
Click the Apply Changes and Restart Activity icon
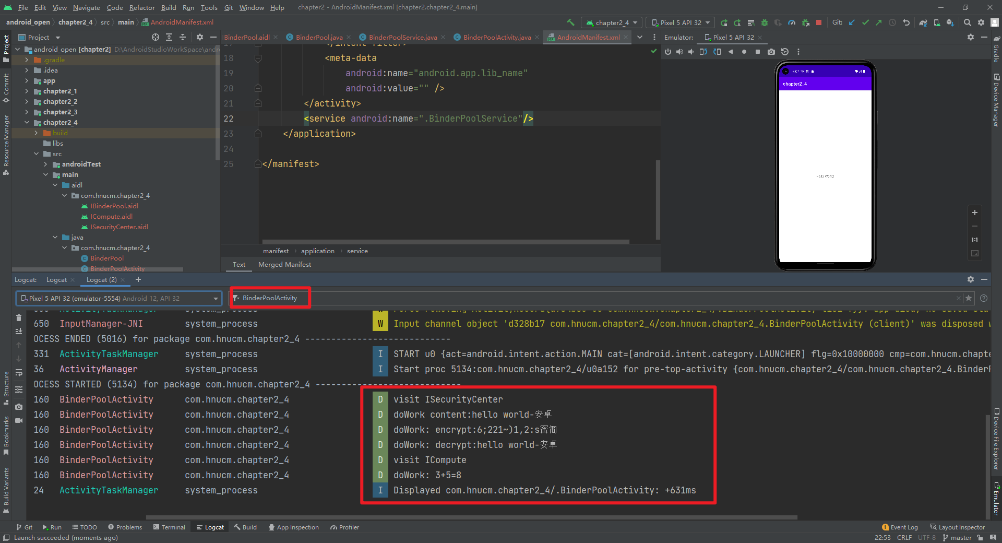[x=737, y=22]
